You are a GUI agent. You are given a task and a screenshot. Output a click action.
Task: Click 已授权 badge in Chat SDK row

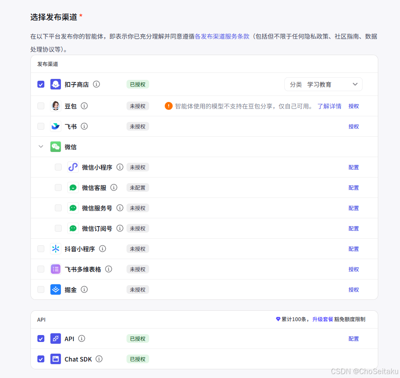138,359
